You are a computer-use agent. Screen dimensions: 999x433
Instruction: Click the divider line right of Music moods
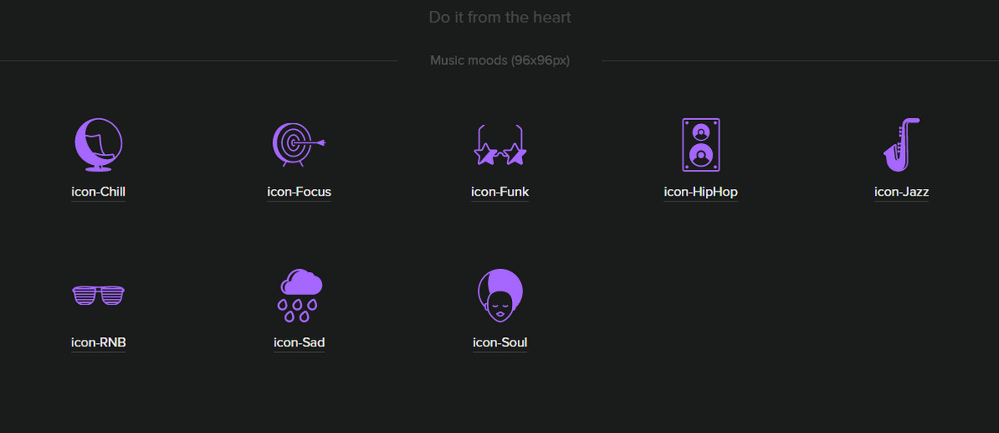[799, 61]
